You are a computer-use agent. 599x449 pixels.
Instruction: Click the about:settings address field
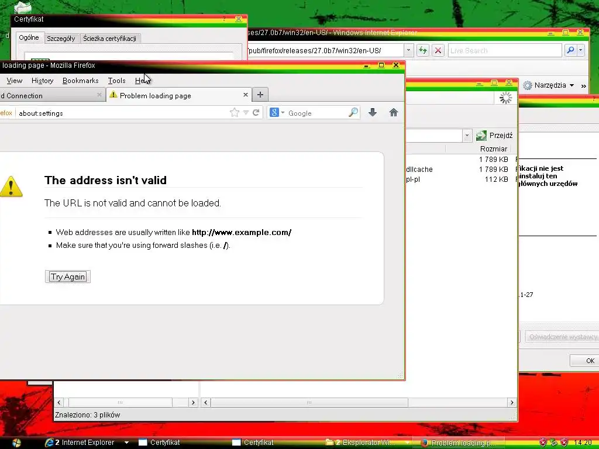coord(122,113)
